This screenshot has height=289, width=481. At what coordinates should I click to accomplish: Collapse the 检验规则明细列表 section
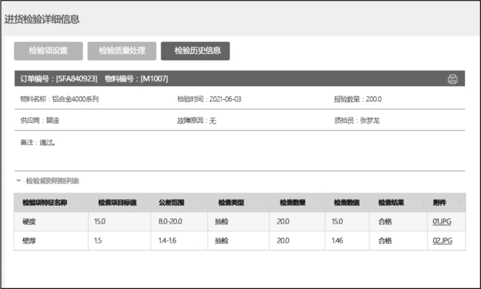coord(18,181)
